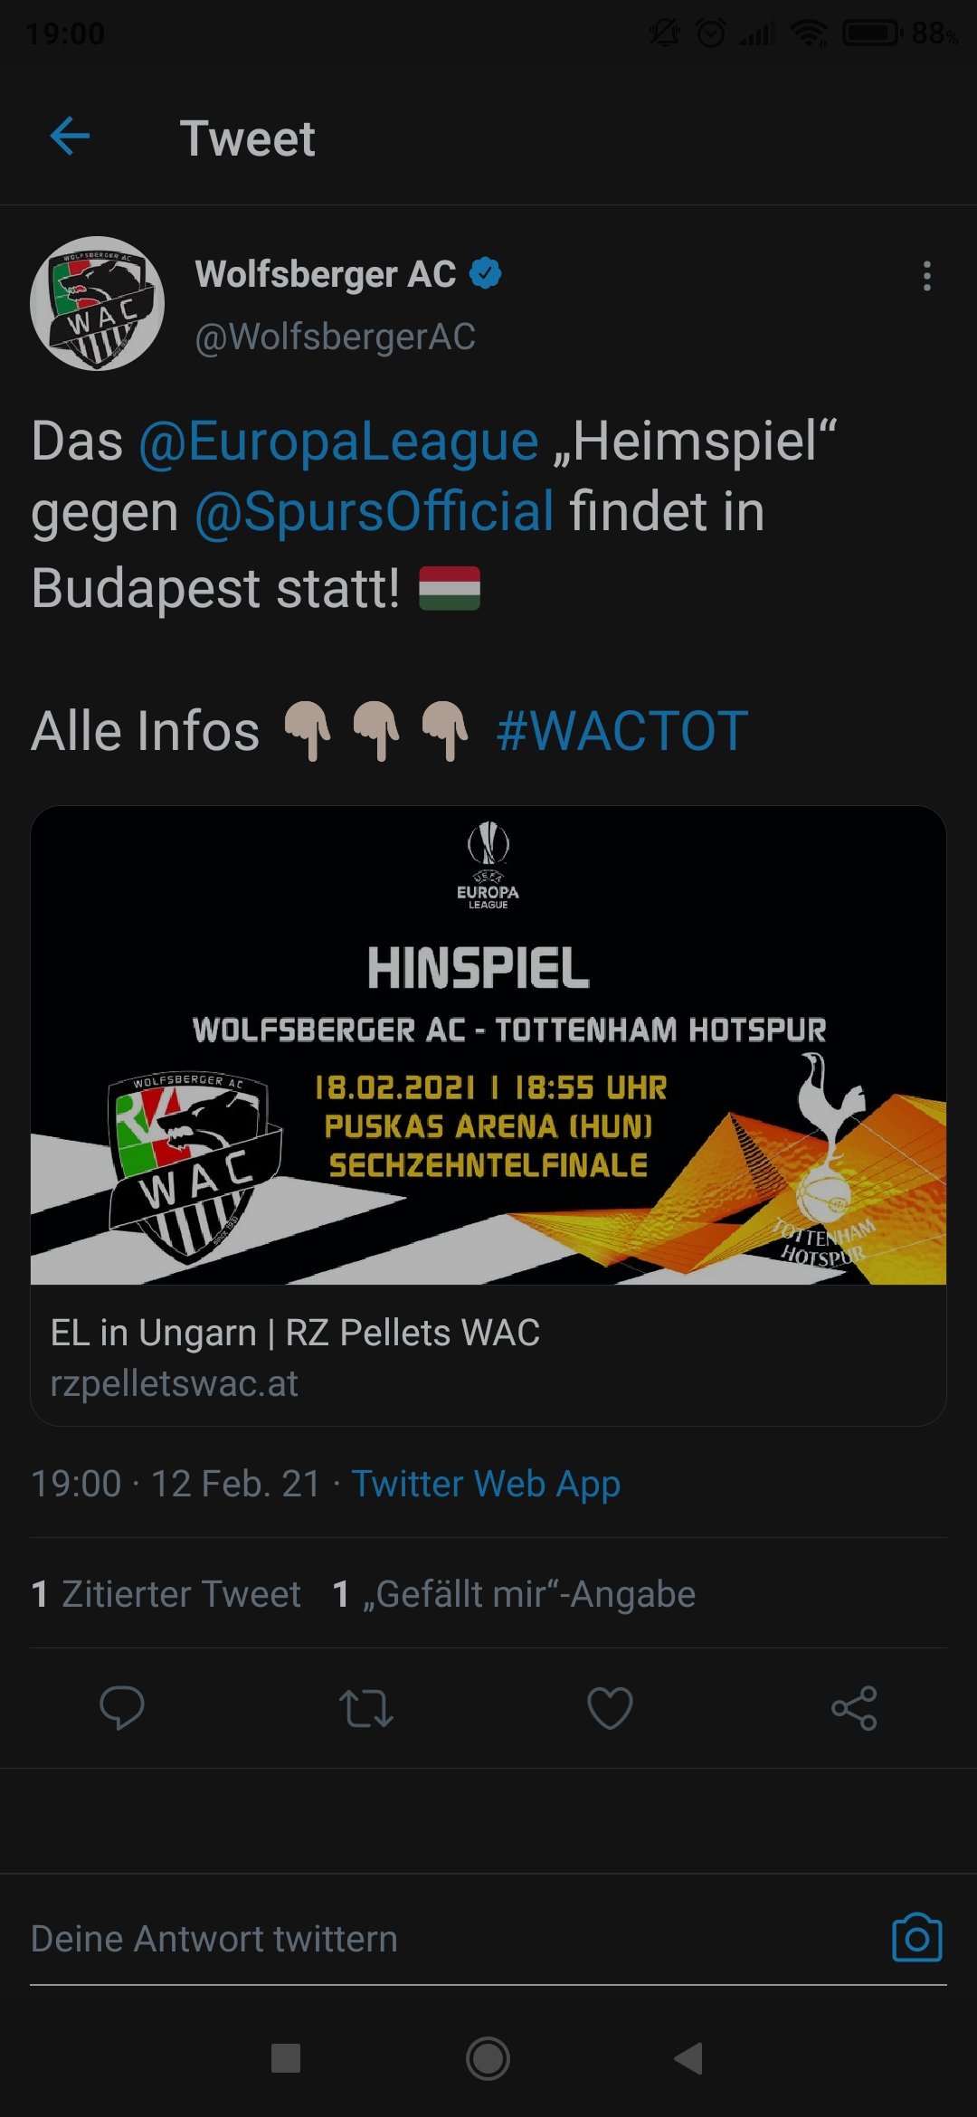Screen dimensions: 977x2117
Task: Tap the Twitter Web App source link
Action: click(x=486, y=1484)
